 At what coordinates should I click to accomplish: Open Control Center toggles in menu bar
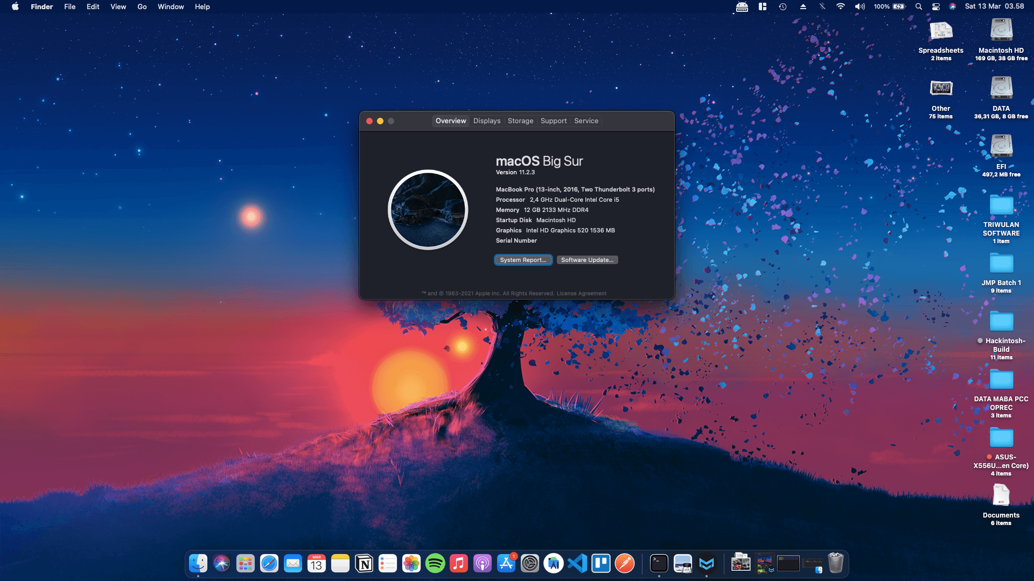936,6
